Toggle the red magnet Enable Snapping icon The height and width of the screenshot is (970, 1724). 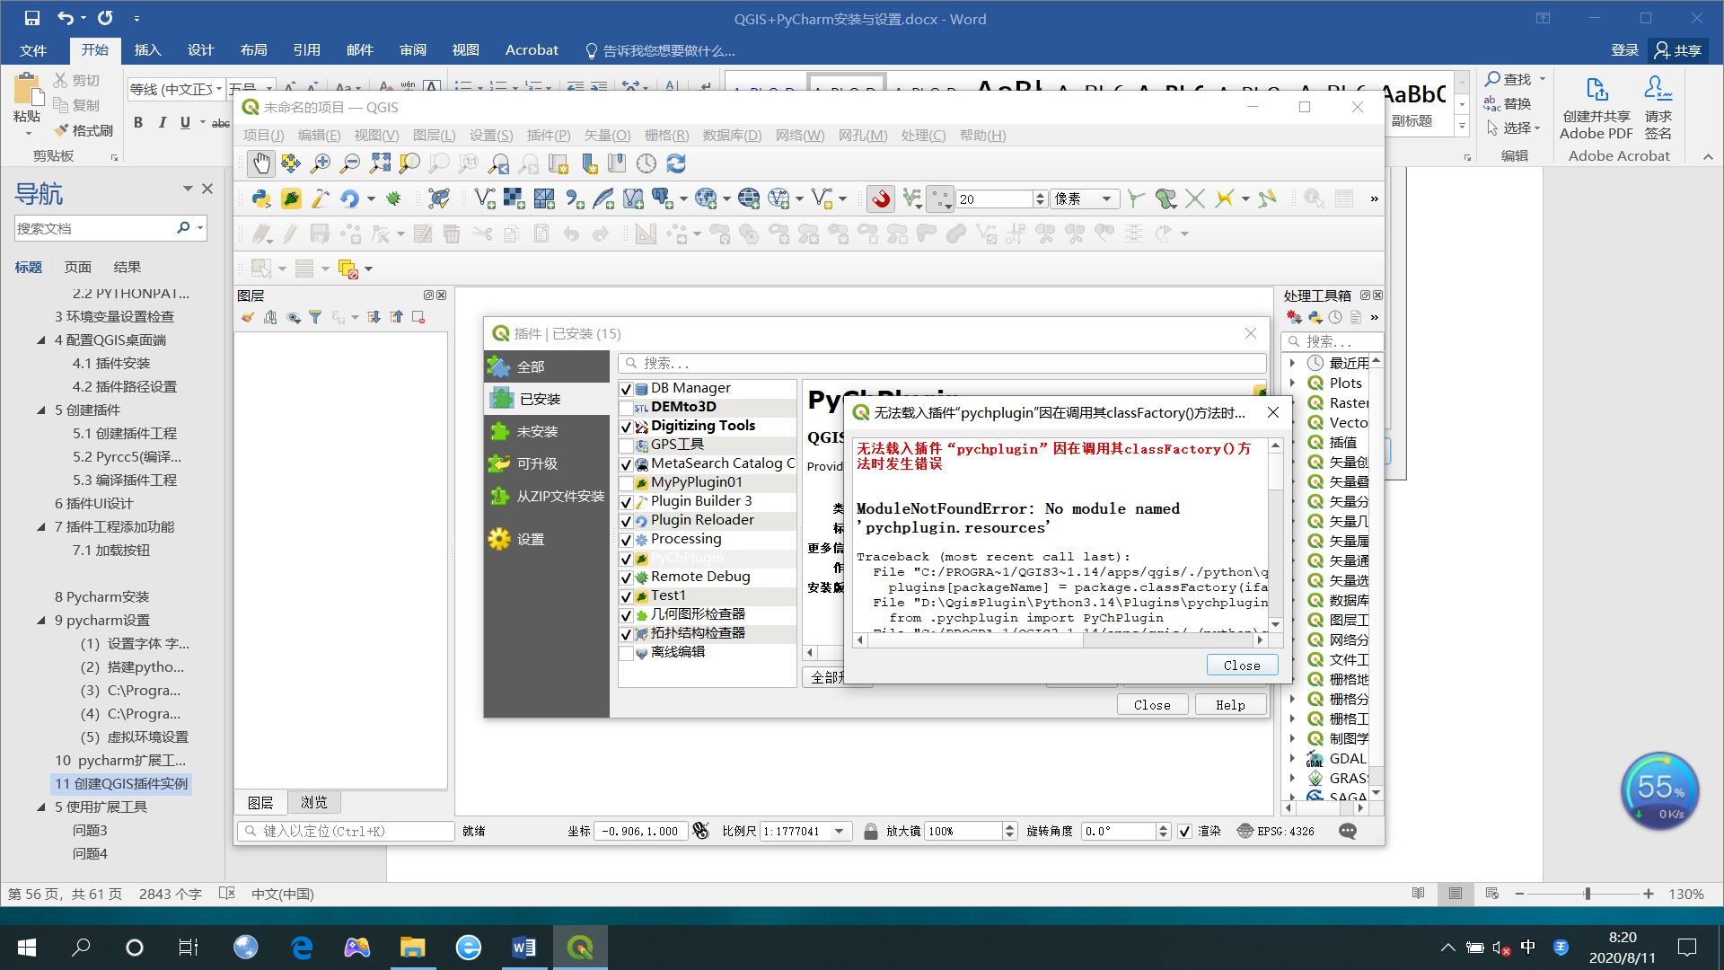881,198
